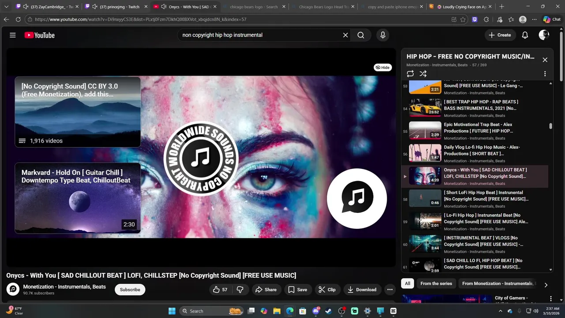The height and width of the screenshot is (318, 565).
Task: Play Daily Vlog Lo-fi Hip Hop Music item
Action: coord(475,153)
